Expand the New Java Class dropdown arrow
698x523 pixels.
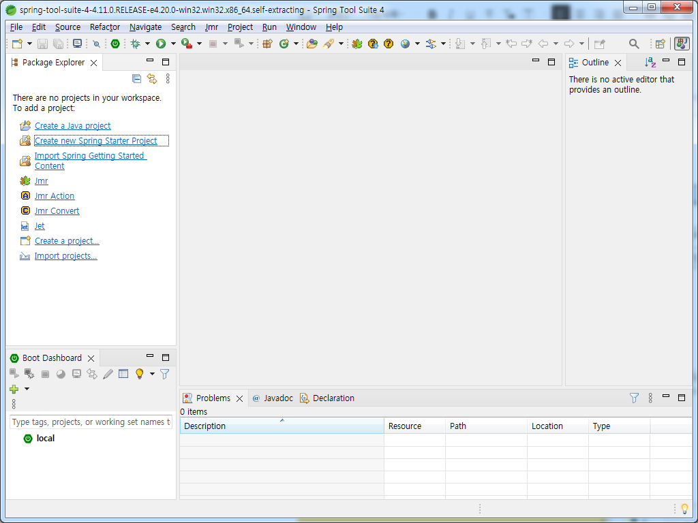point(296,44)
